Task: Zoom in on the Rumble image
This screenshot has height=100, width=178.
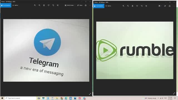Action: point(123,6)
